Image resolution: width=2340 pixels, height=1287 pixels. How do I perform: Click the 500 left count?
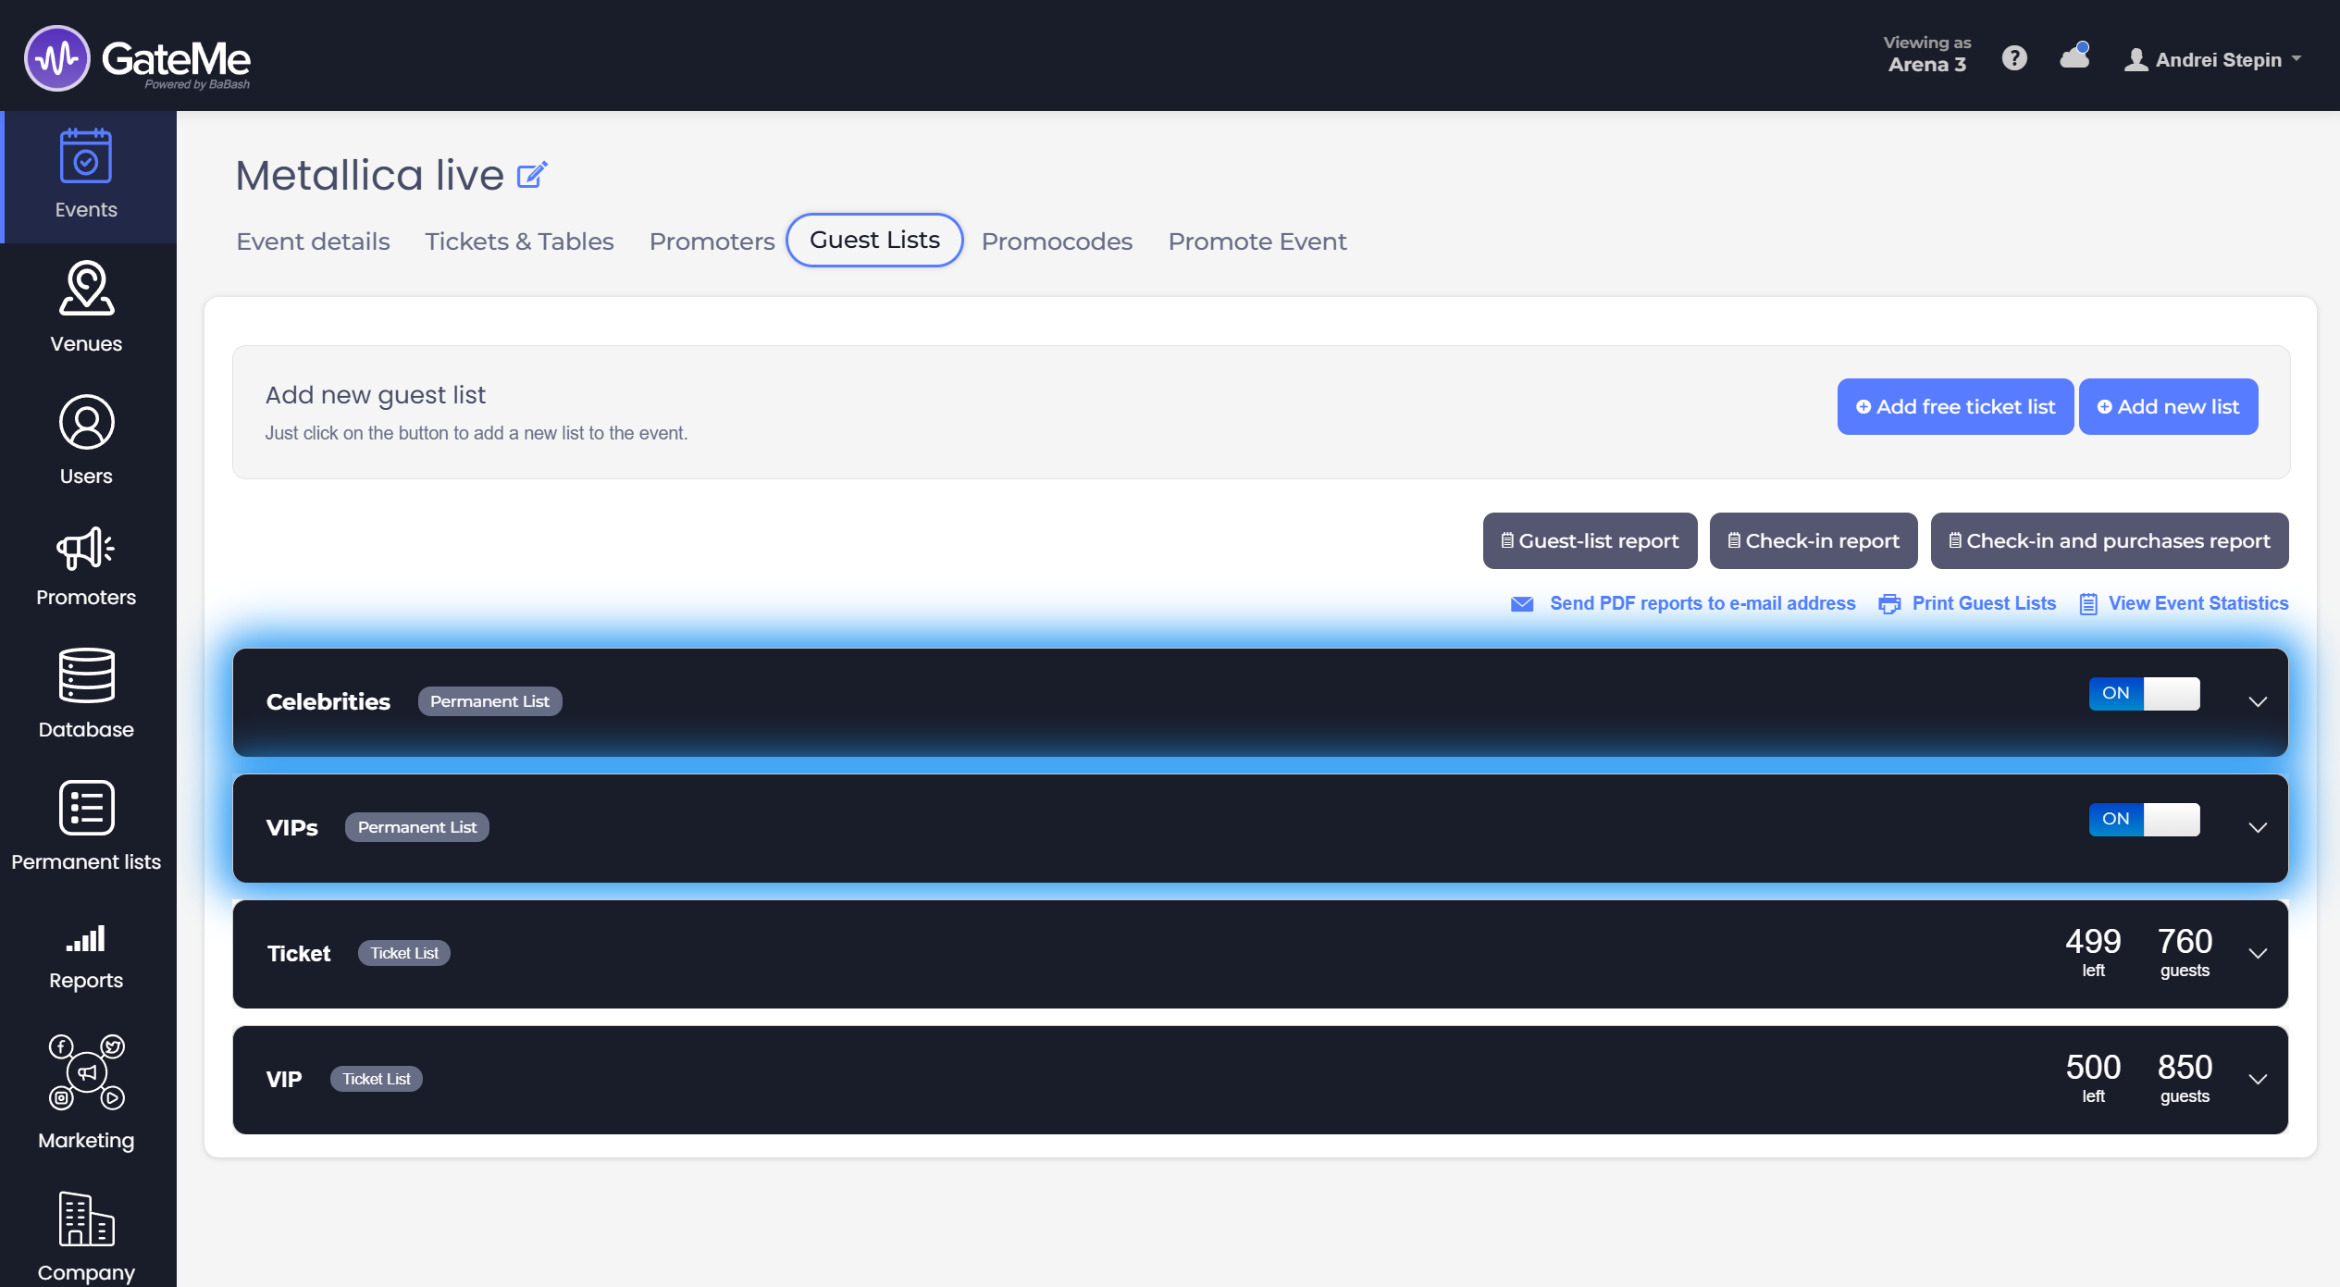(x=2093, y=1077)
